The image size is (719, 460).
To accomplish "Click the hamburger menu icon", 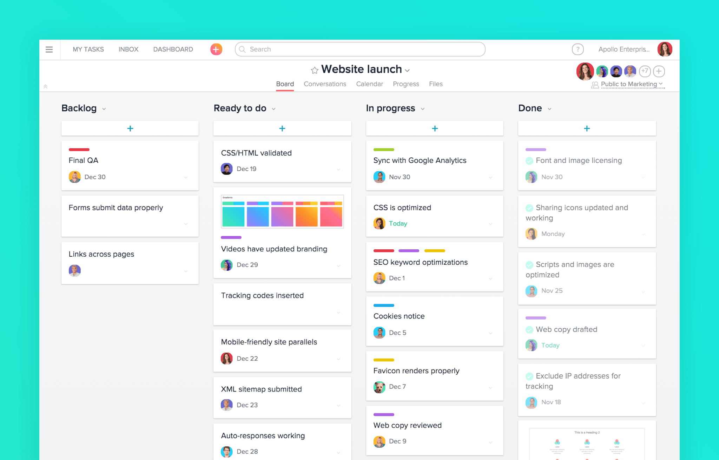I will (x=49, y=49).
